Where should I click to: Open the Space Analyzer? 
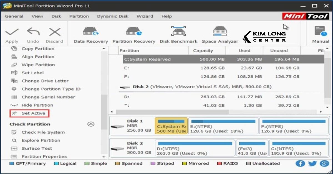220,34
